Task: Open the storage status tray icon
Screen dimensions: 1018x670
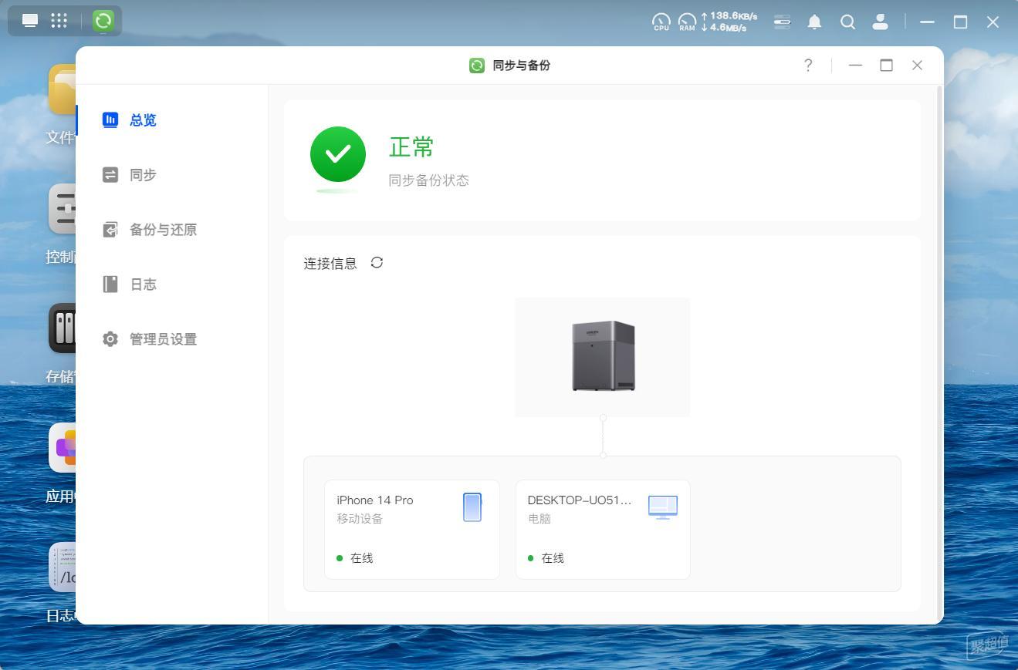Action: [782, 22]
